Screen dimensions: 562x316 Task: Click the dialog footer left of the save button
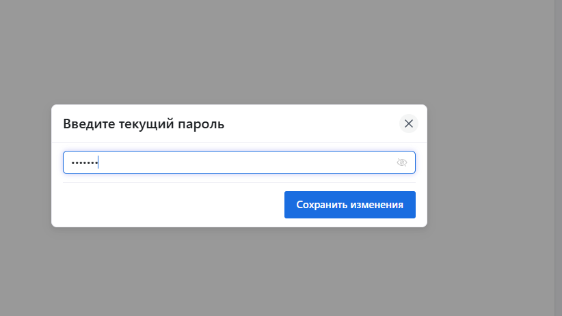(x=174, y=205)
